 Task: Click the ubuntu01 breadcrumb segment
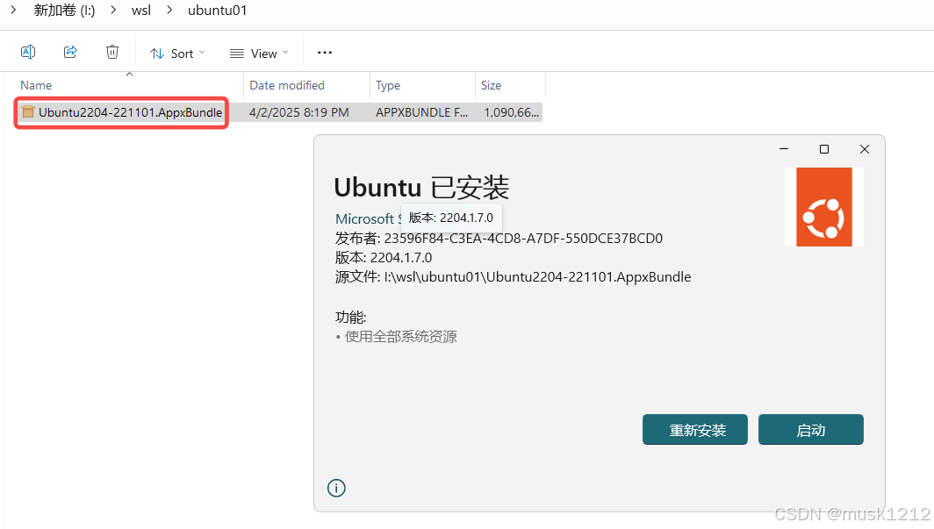pos(218,11)
